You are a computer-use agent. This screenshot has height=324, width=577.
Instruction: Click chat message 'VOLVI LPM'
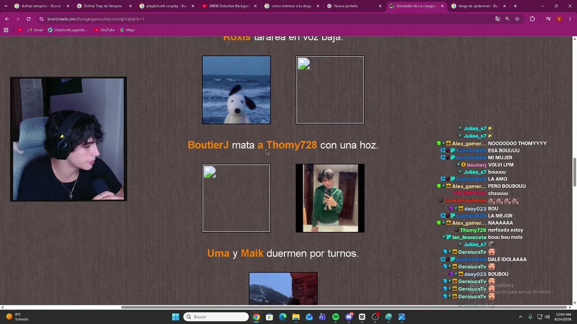tap(501, 165)
